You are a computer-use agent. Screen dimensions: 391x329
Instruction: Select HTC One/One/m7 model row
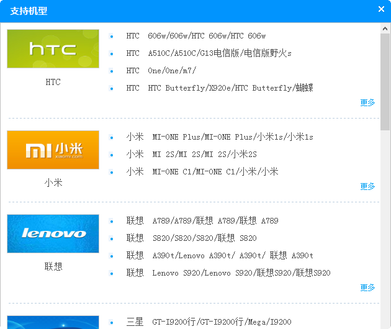click(x=161, y=71)
